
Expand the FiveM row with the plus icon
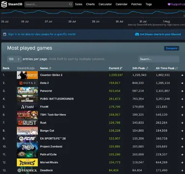pyautogui.click(x=182, y=107)
